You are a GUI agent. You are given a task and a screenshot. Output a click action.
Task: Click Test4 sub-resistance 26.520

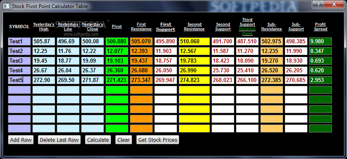tap(272, 70)
